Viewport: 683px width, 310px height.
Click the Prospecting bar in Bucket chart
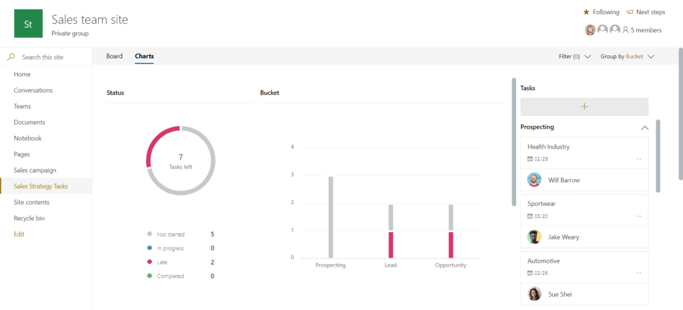click(x=331, y=217)
